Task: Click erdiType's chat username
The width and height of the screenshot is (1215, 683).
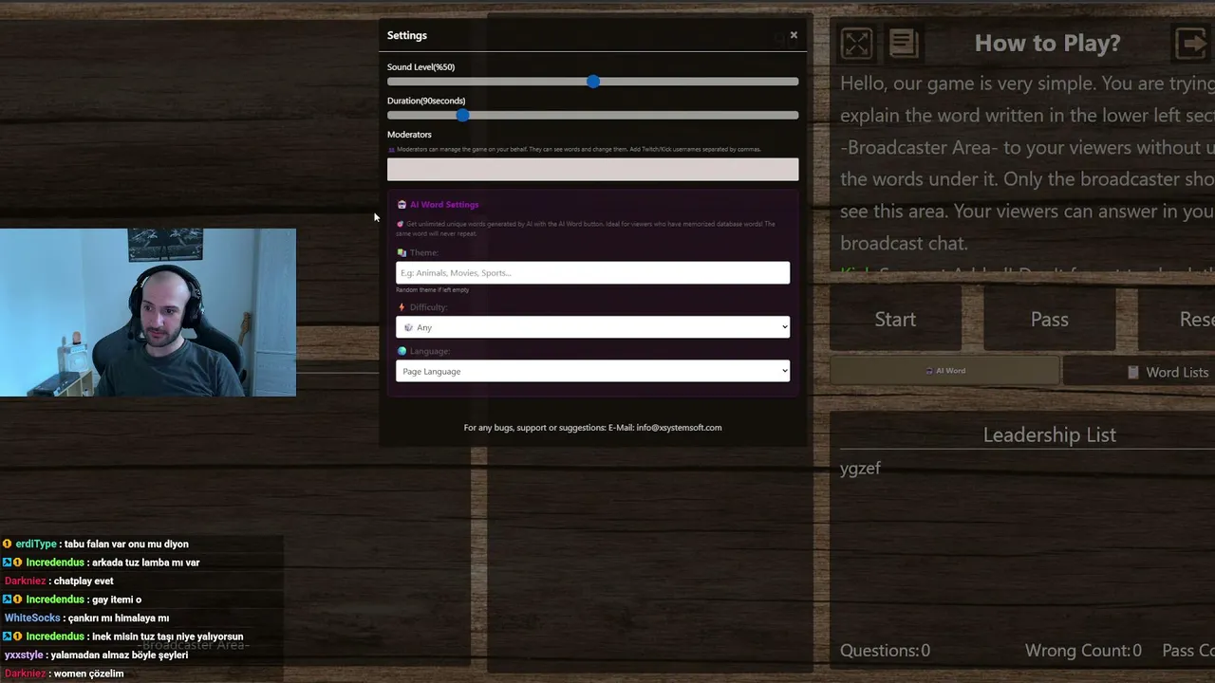Action: click(36, 545)
